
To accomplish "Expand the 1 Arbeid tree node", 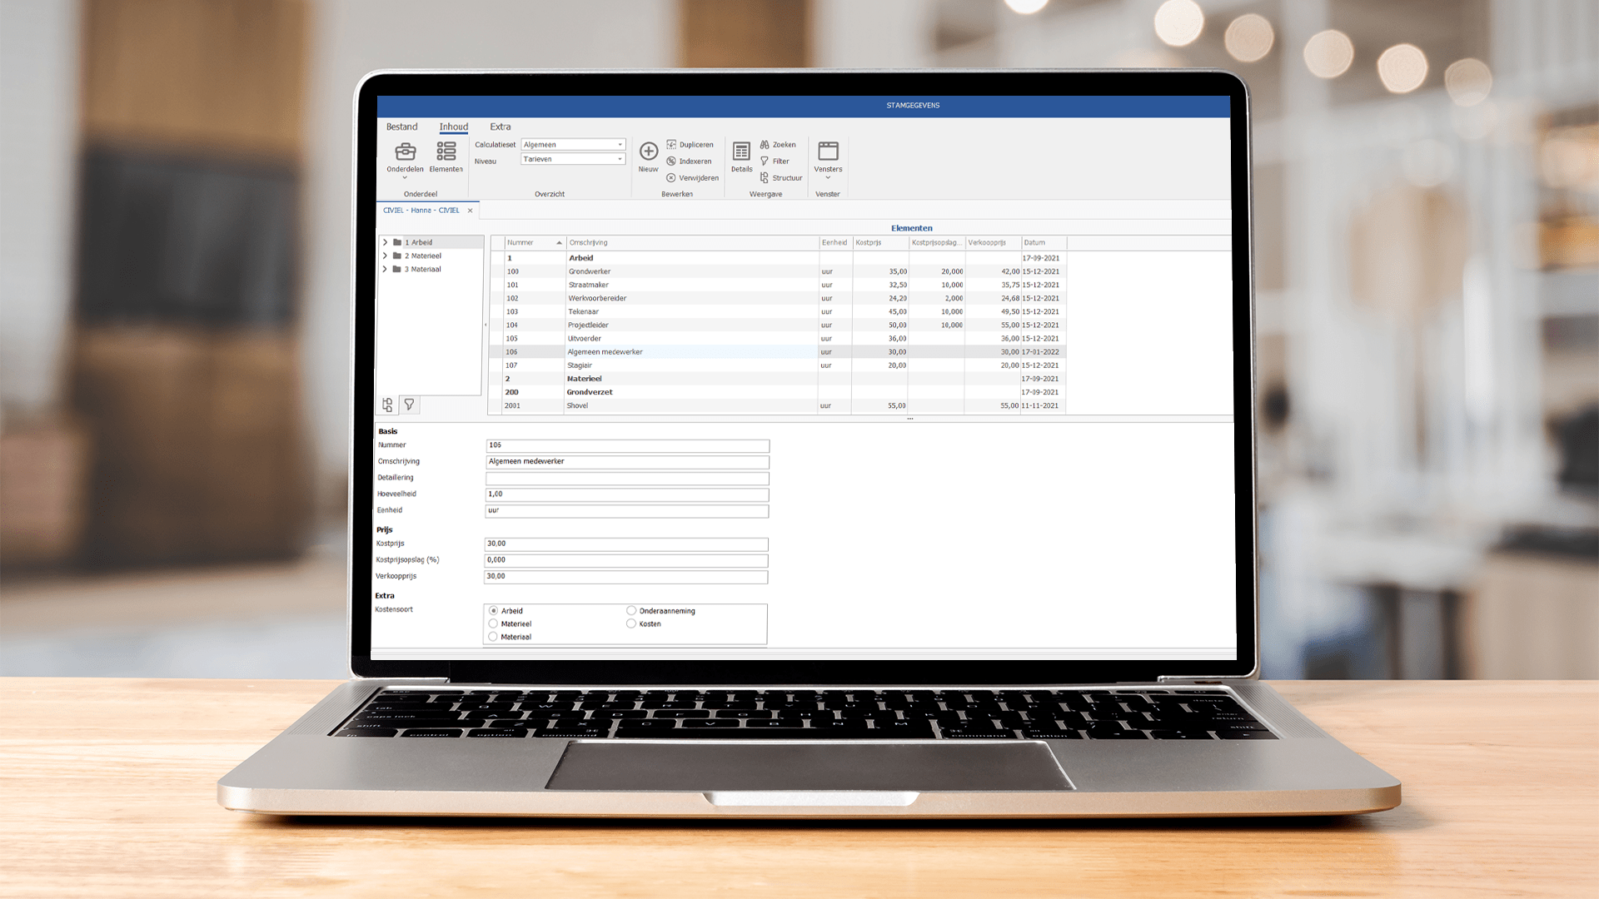I will click(x=385, y=242).
